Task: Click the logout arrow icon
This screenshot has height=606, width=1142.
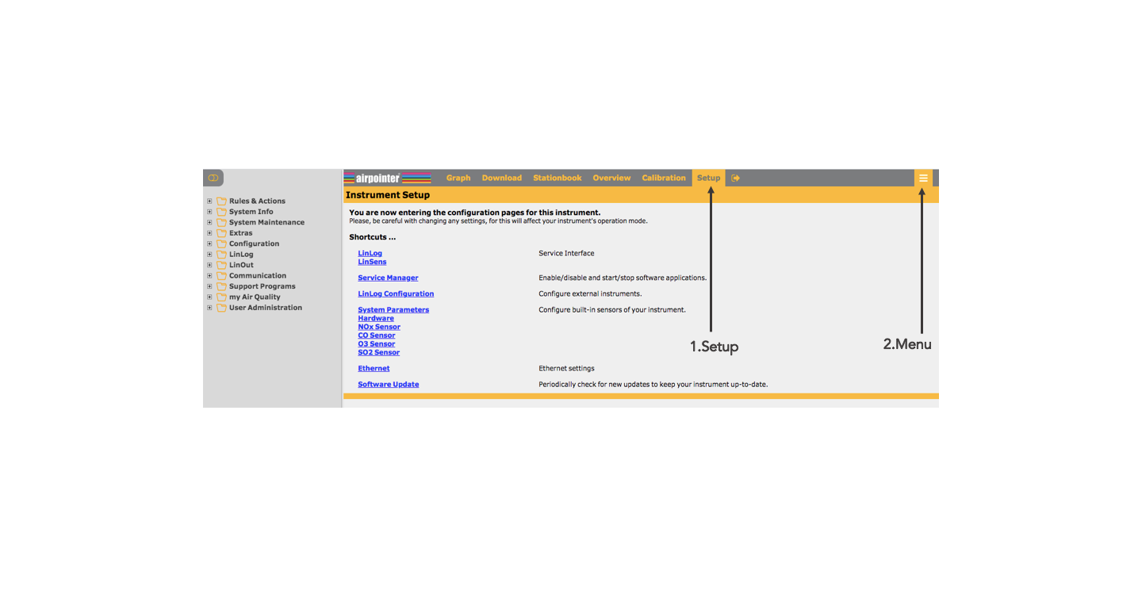Action: point(735,178)
